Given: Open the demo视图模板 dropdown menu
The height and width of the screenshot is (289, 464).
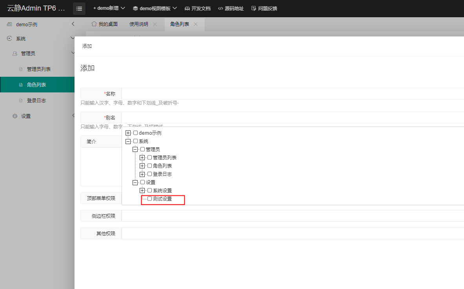Looking at the screenshot, I should tap(155, 8).
